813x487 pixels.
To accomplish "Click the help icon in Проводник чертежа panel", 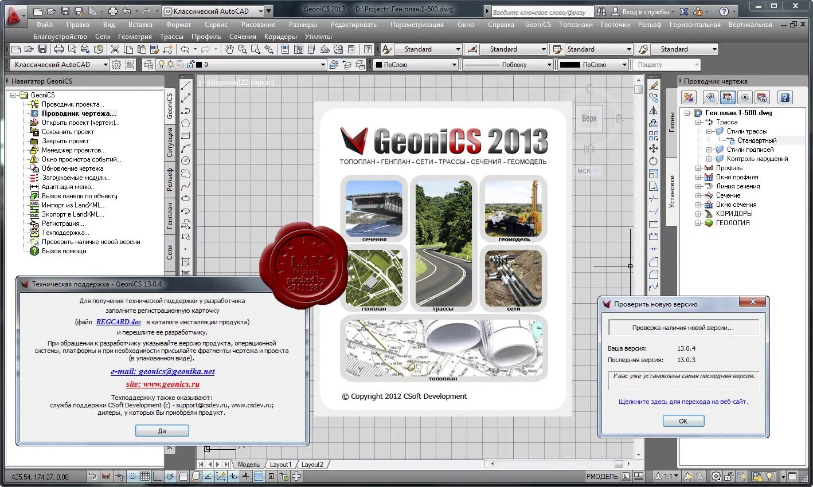I will tap(785, 97).
